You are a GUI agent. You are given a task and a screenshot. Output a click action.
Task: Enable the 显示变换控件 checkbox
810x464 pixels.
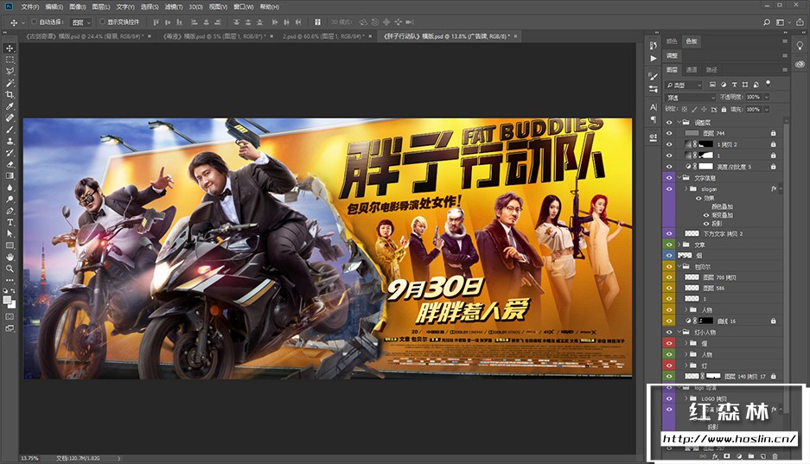102,22
